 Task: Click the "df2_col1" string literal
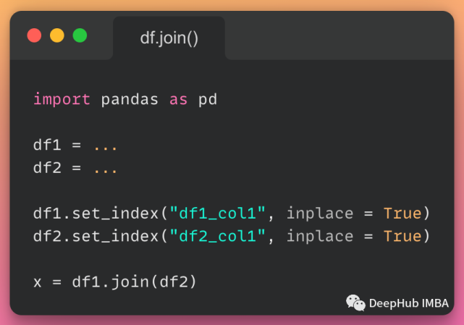(217, 236)
